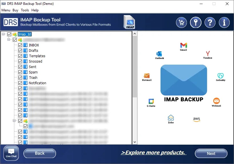Click the Outlook logo

159,55
